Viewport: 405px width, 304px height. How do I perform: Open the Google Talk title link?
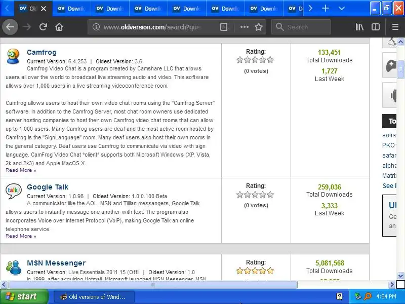click(x=48, y=187)
